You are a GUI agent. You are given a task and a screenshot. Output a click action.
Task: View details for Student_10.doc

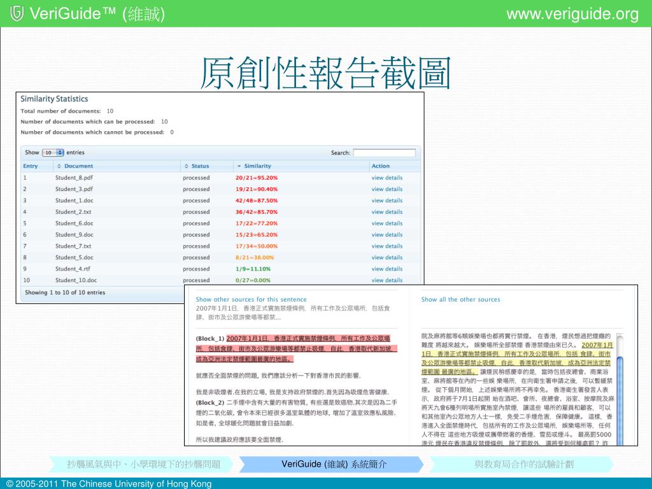pos(386,280)
